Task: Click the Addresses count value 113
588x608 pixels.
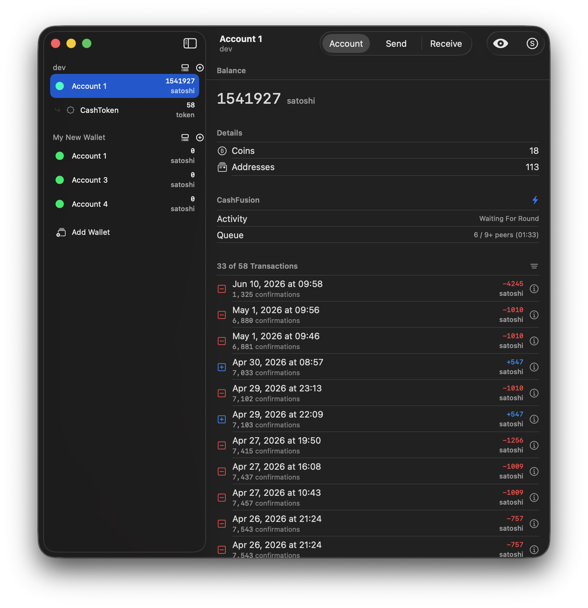Action: (532, 167)
